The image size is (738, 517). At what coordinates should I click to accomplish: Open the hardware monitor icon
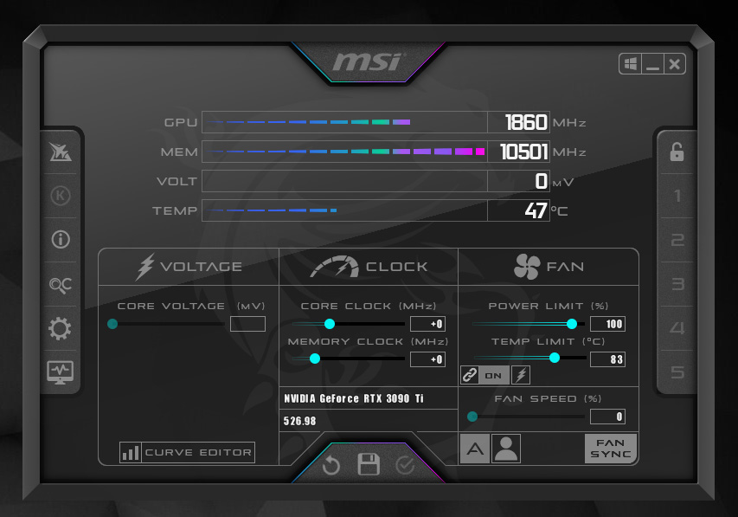[x=61, y=372]
